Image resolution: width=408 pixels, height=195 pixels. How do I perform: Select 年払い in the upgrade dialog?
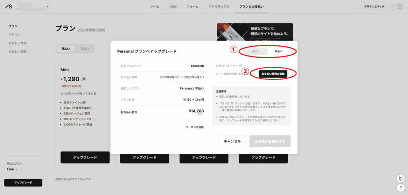279,52
